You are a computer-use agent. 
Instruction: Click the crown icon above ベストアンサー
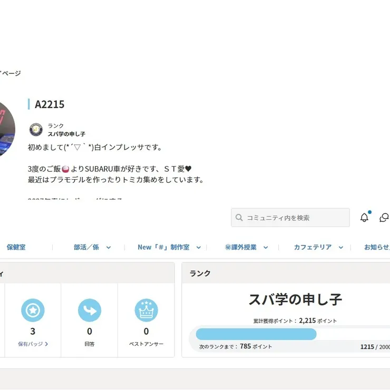pyautogui.click(x=146, y=310)
